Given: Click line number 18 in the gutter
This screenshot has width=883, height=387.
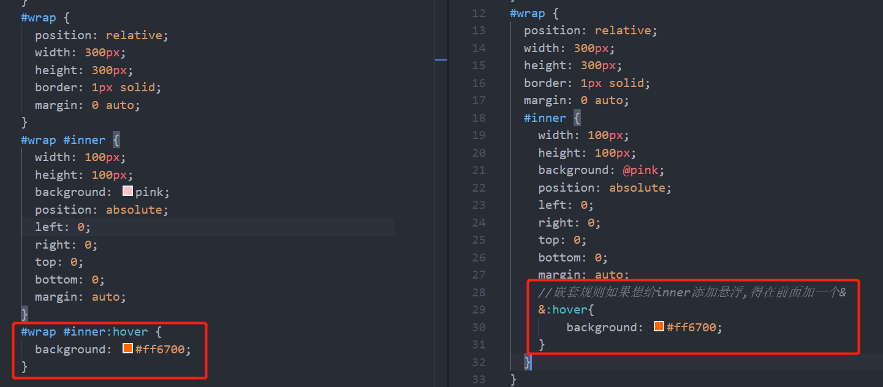Looking at the screenshot, I should [x=479, y=118].
